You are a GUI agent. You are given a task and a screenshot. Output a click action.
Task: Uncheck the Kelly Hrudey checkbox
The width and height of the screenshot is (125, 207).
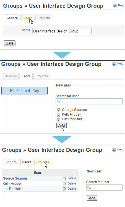[58, 115]
